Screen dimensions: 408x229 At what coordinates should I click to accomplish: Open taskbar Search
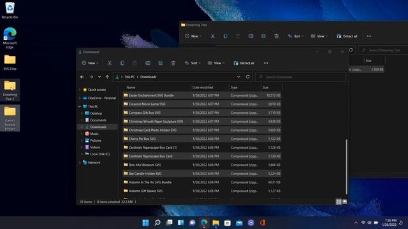157,223
